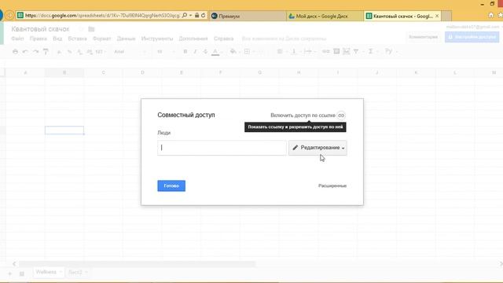Click the column B header
The image size is (503, 283).
64,72
